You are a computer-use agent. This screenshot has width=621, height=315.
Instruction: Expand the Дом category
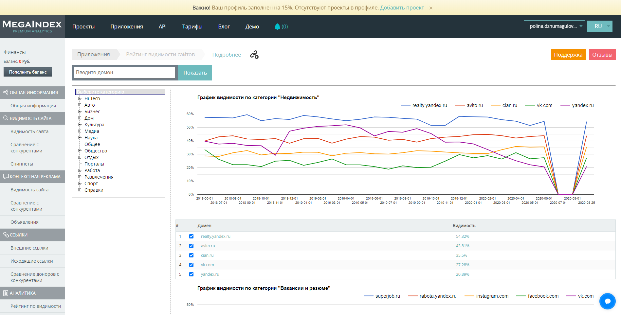[x=80, y=118]
